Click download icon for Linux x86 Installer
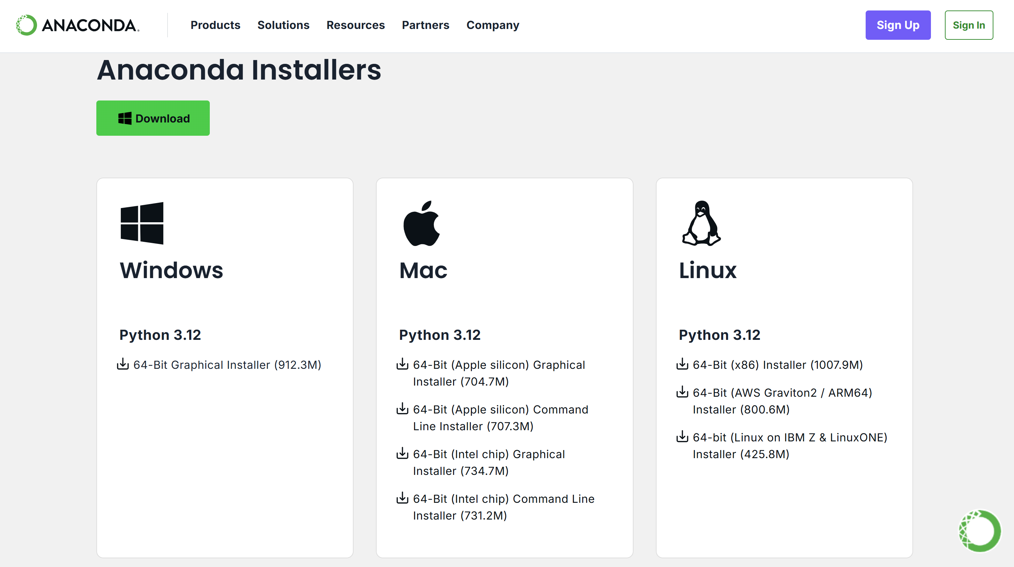1014x567 pixels. [x=682, y=364]
